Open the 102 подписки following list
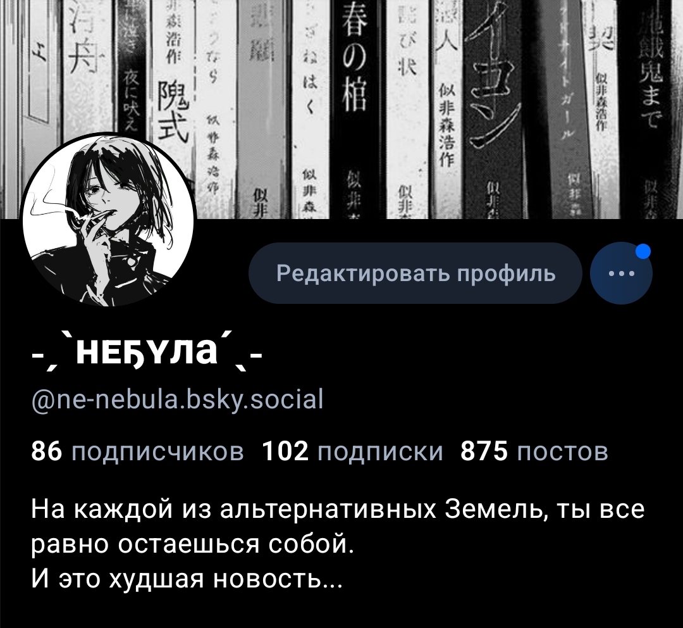Image resolution: width=683 pixels, height=628 pixels. point(354,451)
